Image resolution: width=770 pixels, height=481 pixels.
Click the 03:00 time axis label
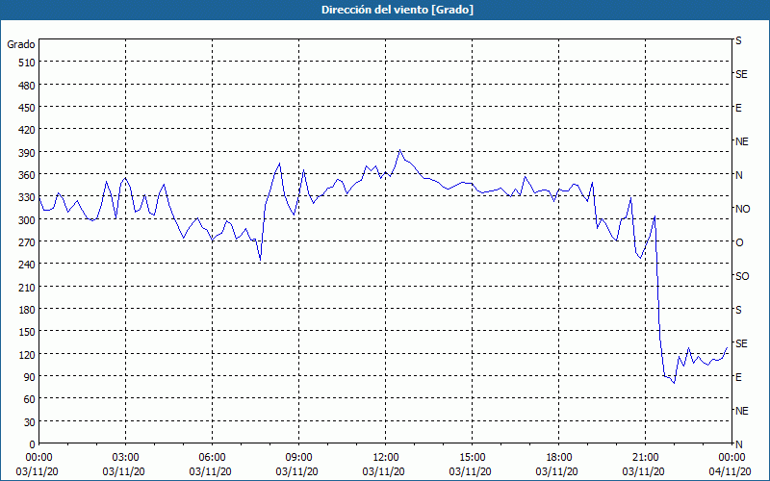click(126, 458)
